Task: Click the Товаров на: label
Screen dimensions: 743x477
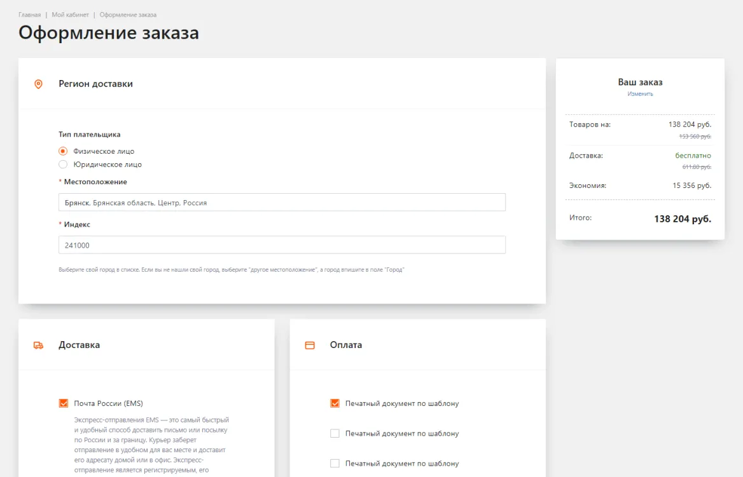Action: (x=590, y=124)
